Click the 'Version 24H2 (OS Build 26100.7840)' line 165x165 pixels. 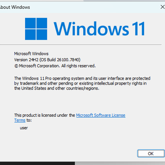pyautogui.click(x=47, y=60)
